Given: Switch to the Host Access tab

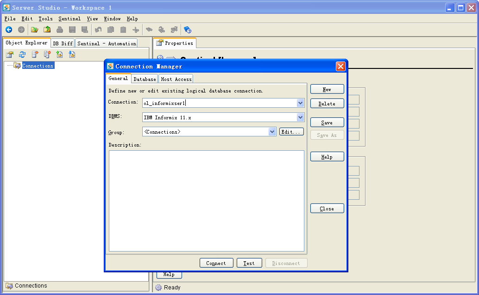Looking at the screenshot, I should 176,79.
